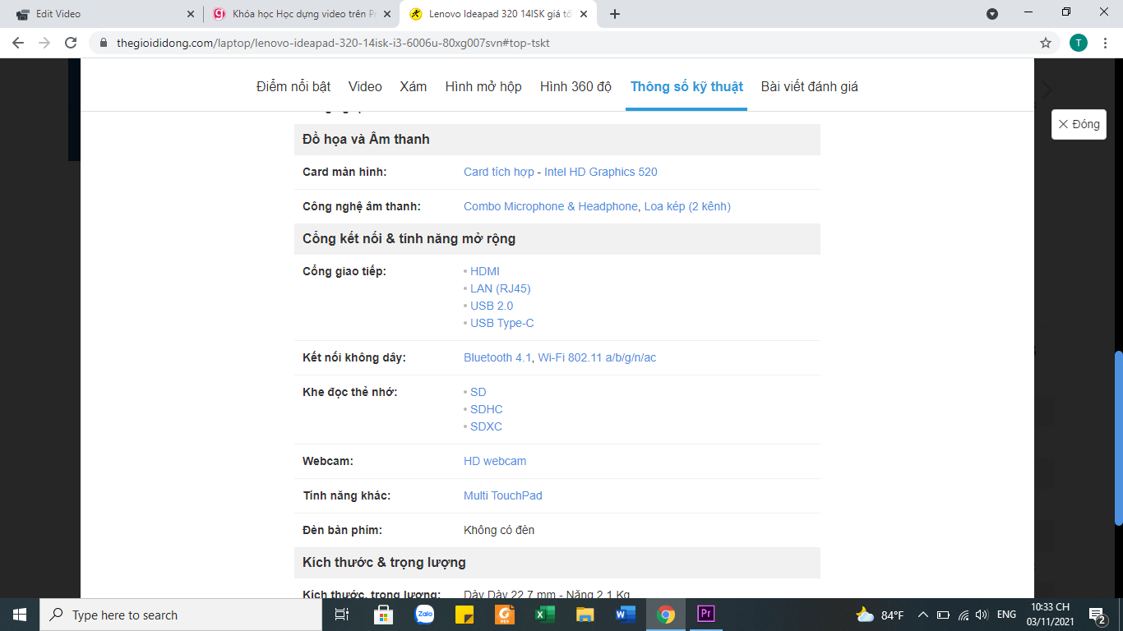
Task: Select the Xám color tab
Action: pyautogui.click(x=414, y=86)
